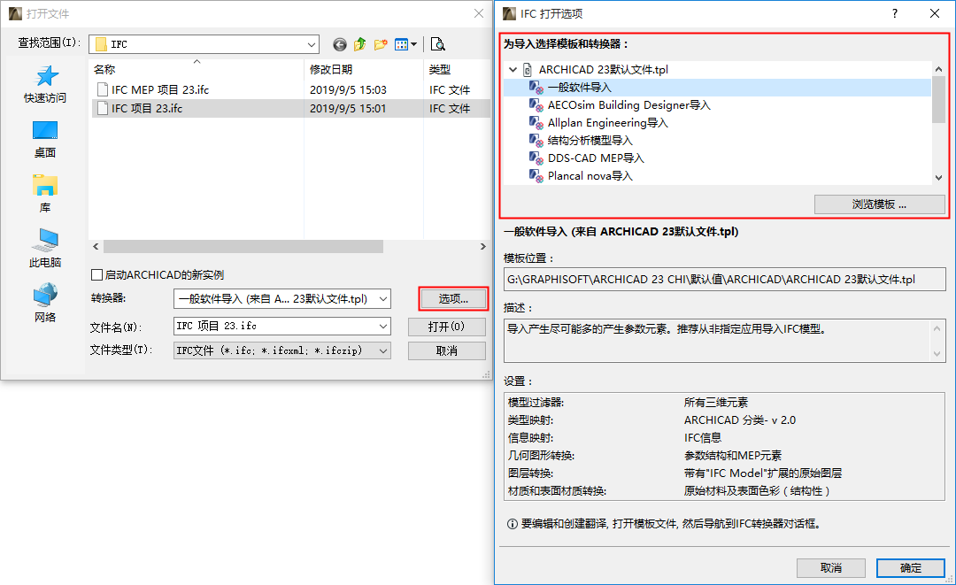Click the 浏览模板... button
Screen dimensions: 956x585
pos(879,204)
